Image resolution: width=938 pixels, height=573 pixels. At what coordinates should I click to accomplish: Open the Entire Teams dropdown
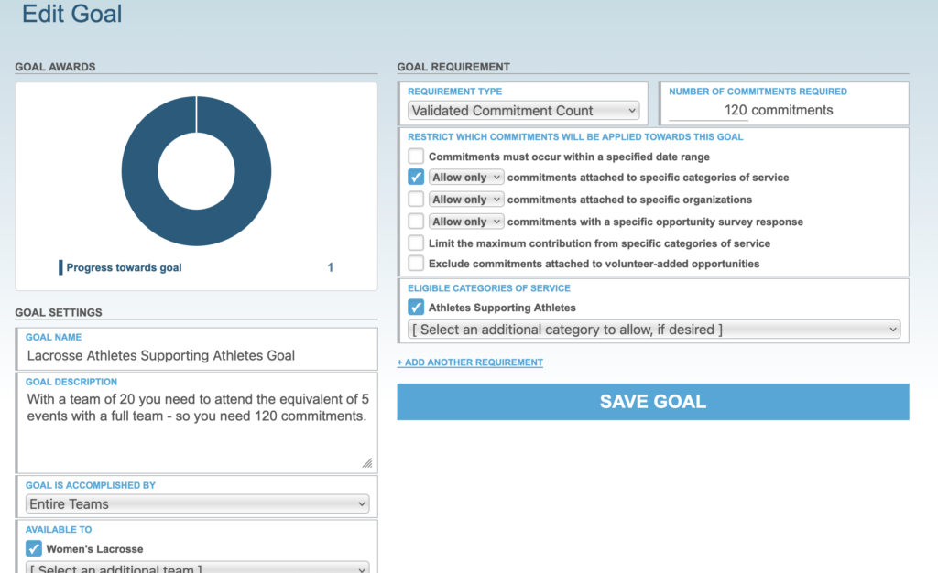[197, 504]
